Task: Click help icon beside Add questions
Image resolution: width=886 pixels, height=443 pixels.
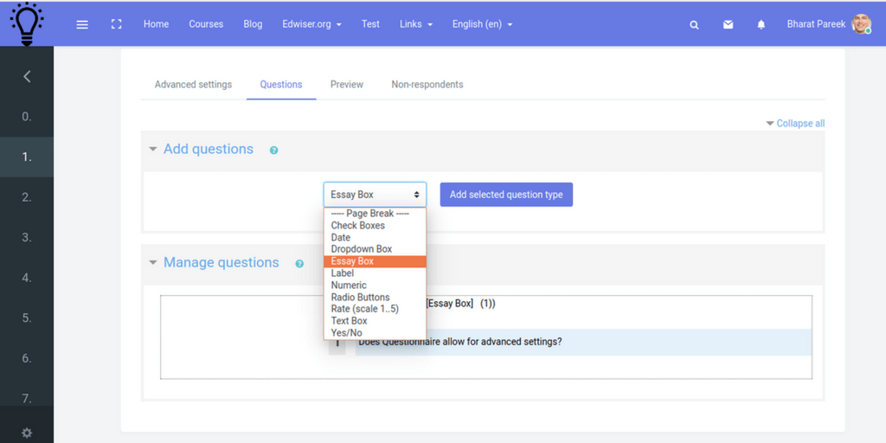Action: coord(273,151)
